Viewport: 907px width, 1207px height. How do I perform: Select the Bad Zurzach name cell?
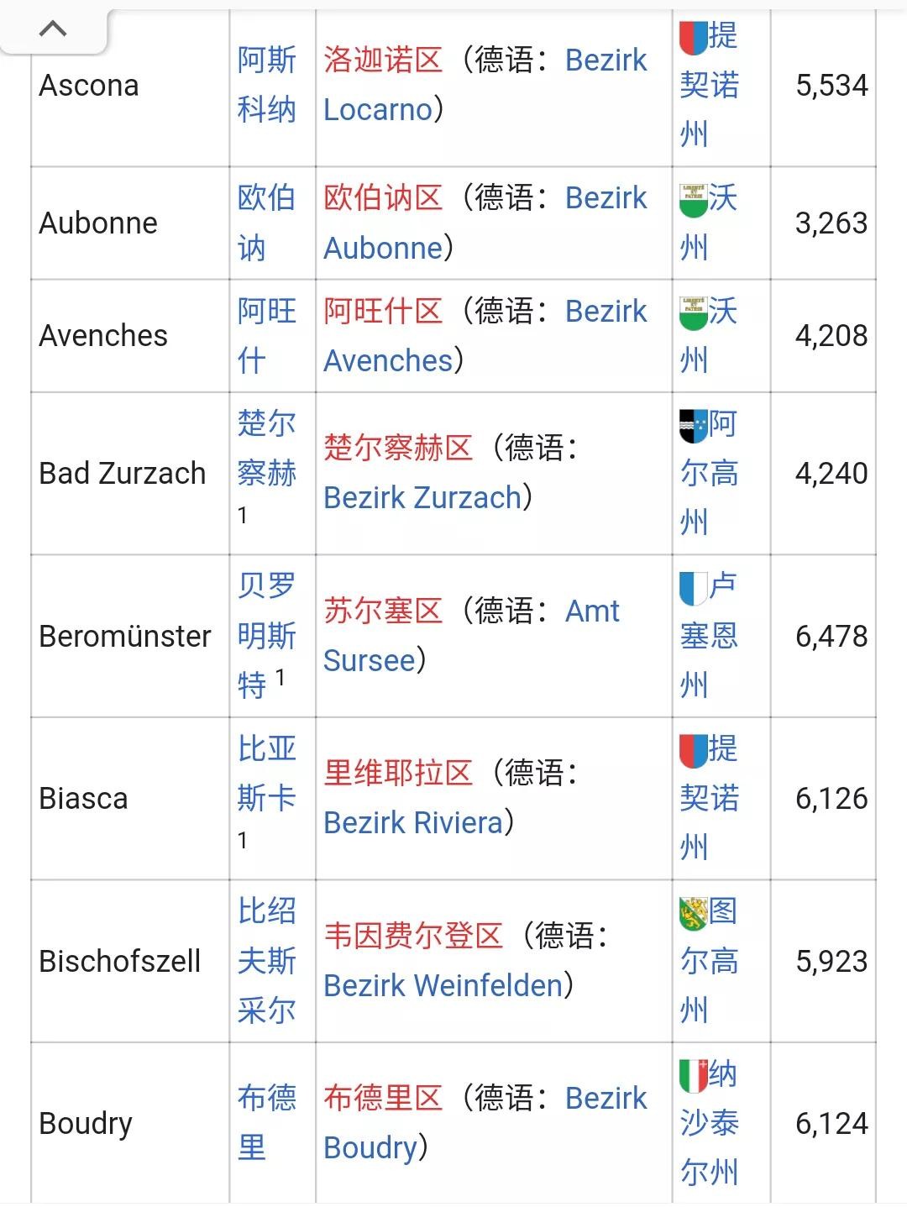tap(123, 474)
